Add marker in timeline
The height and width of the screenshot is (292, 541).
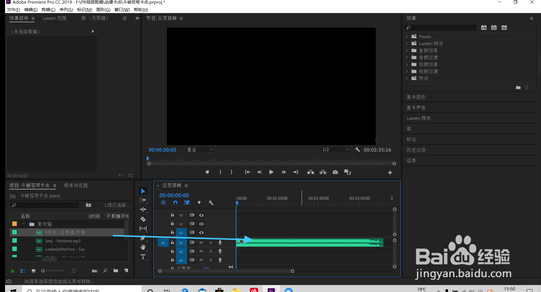click(199, 203)
